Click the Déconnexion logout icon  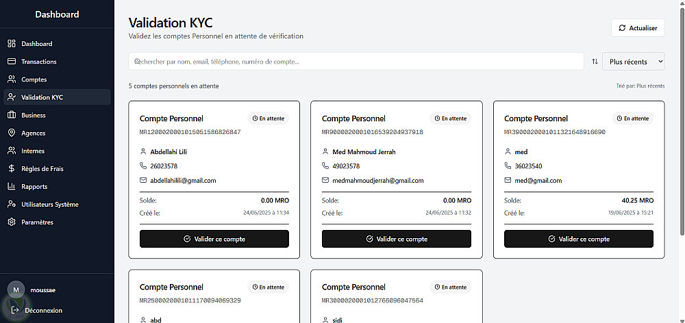point(15,310)
